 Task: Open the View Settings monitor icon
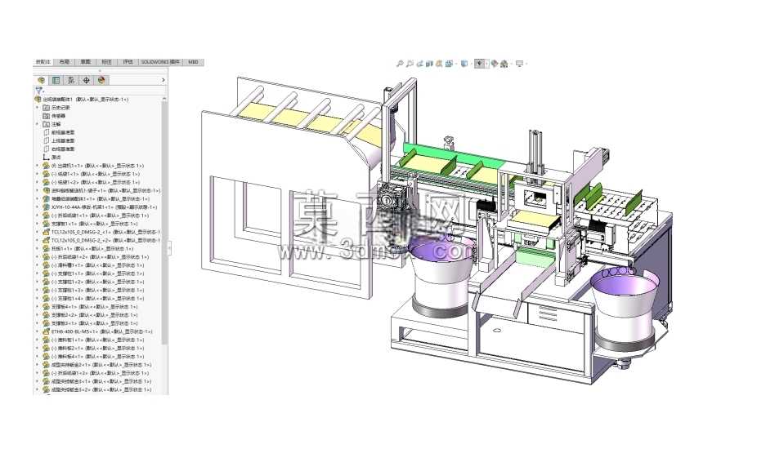519,64
